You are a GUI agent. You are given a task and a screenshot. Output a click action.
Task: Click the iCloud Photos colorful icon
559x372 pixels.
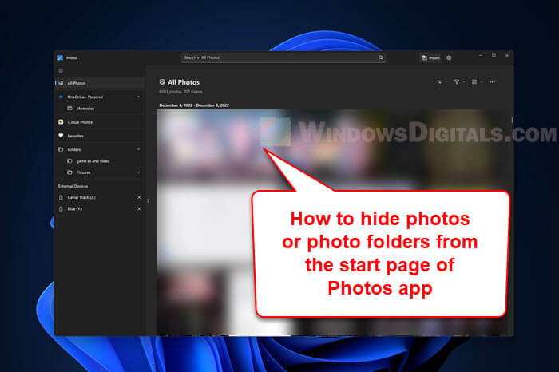tap(61, 122)
